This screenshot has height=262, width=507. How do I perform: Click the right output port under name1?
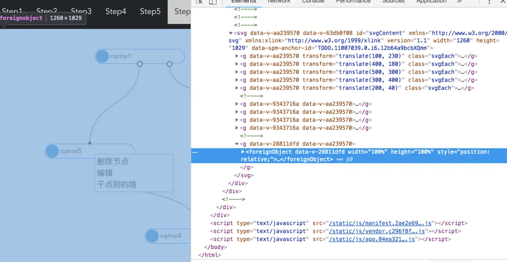pyautogui.click(x=170, y=64)
